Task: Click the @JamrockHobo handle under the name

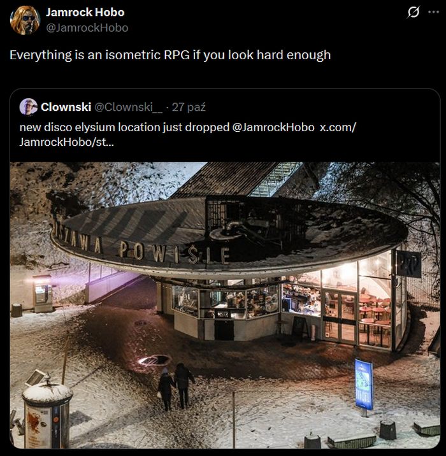Action: pos(87,27)
